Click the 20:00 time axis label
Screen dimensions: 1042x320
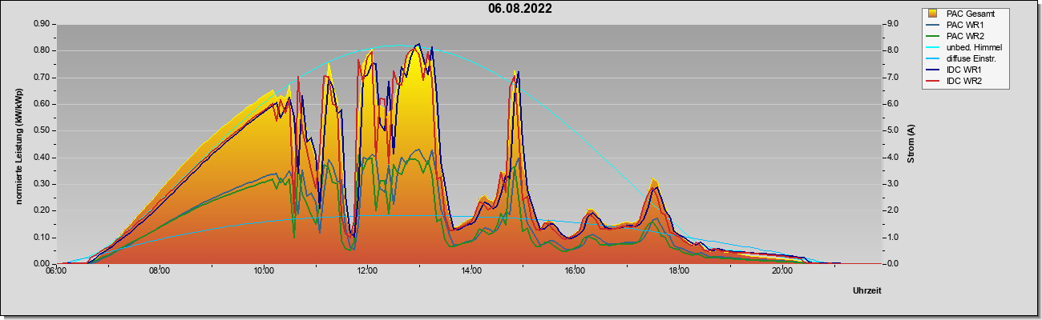[x=783, y=272]
